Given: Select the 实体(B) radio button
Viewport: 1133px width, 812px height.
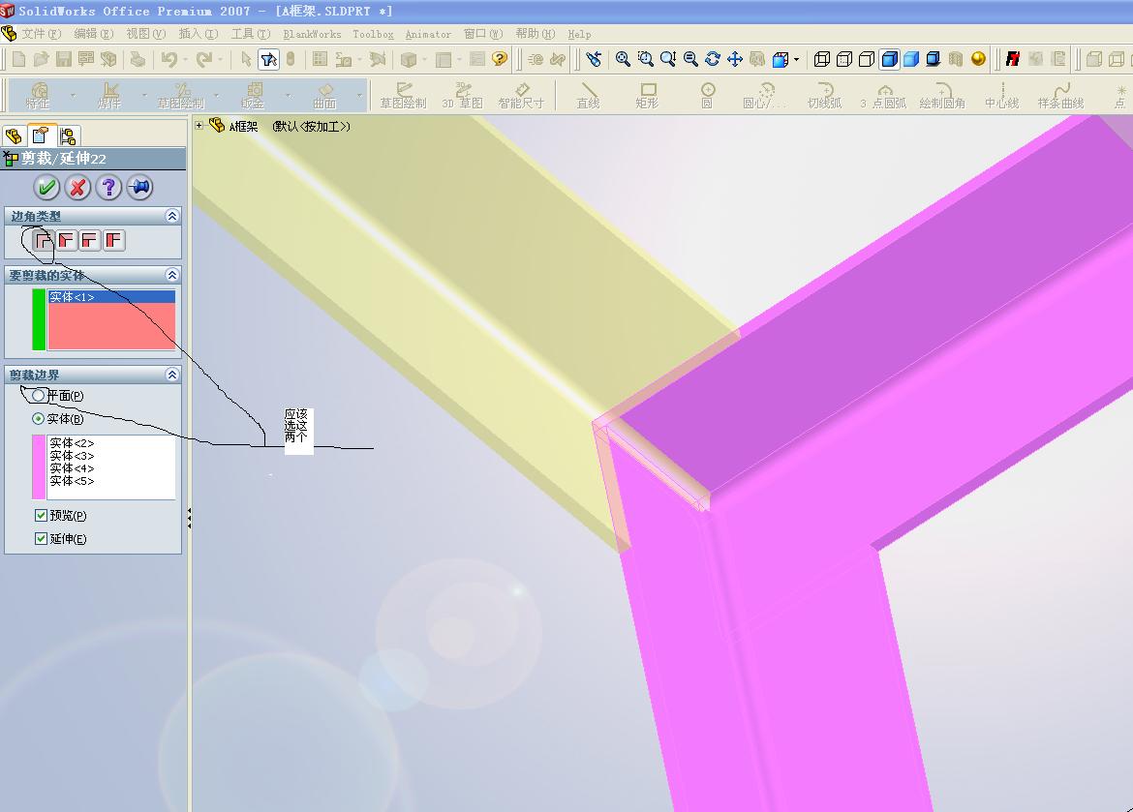Looking at the screenshot, I should coord(39,419).
